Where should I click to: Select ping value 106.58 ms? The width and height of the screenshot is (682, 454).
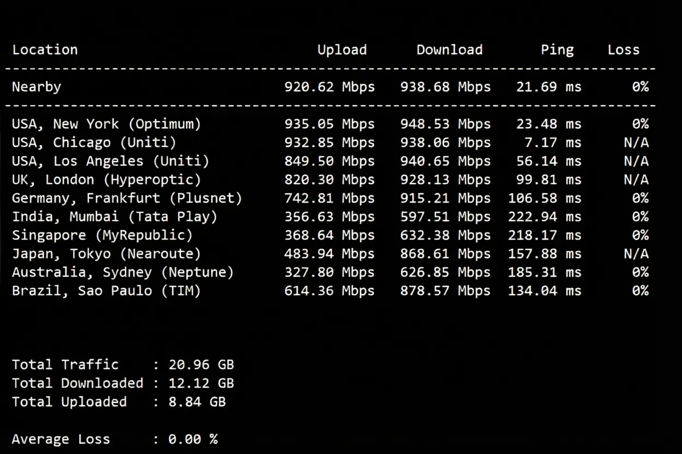[x=545, y=198]
